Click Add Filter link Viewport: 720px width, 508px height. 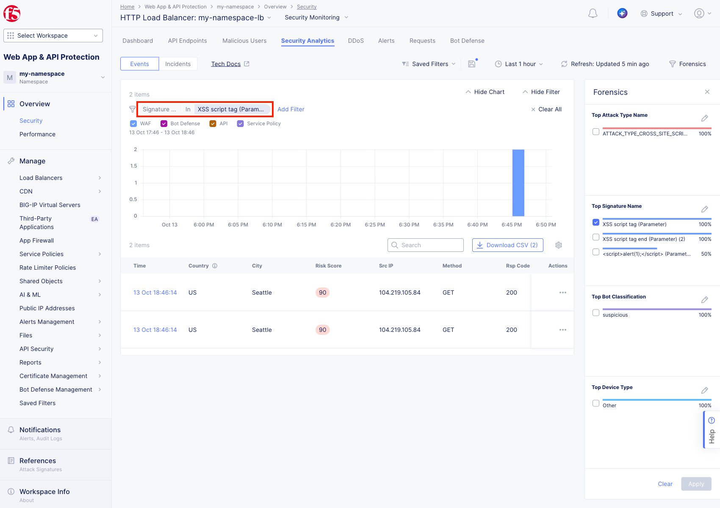point(291,109)
